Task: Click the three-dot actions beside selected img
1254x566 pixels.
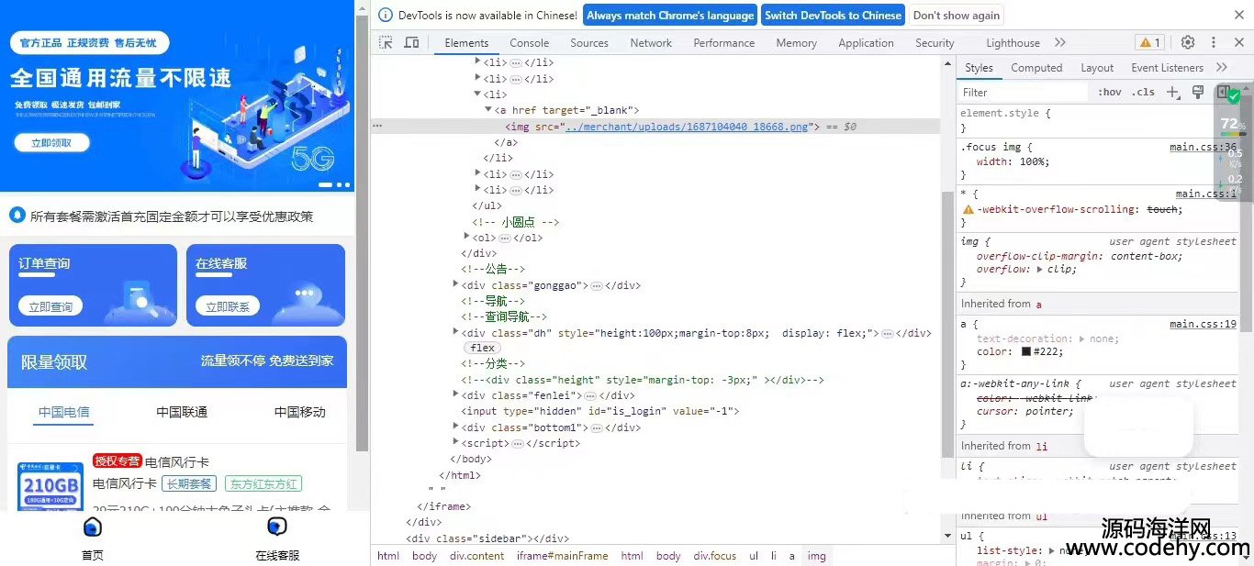Action: pyautogui.click(x=377, y=127)
